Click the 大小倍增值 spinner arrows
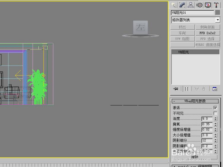Viewport: 223px width, 167px height. [x=215, y=135]
